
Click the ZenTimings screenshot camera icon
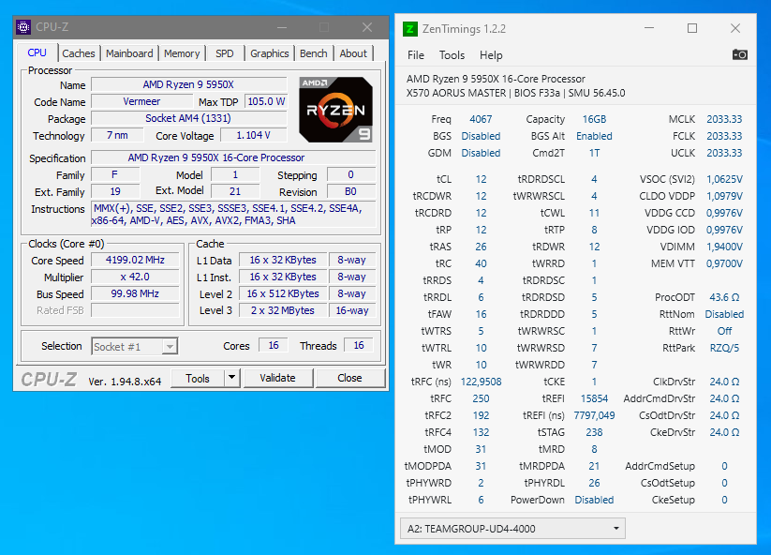click(x=739, y=54)
